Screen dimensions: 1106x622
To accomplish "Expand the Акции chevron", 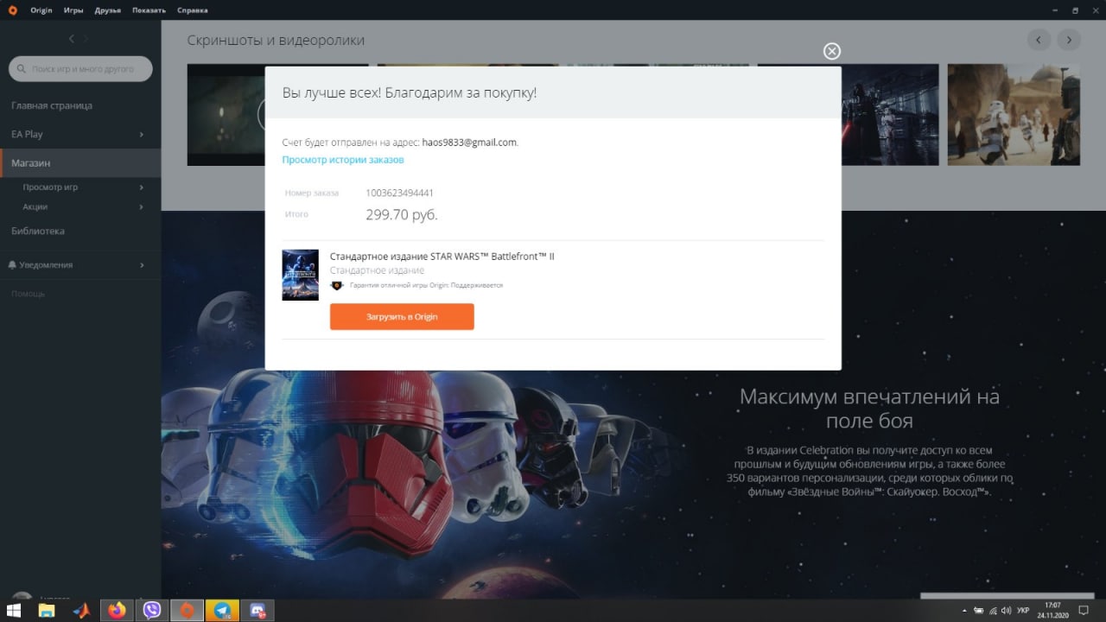I will pos(141,207).
